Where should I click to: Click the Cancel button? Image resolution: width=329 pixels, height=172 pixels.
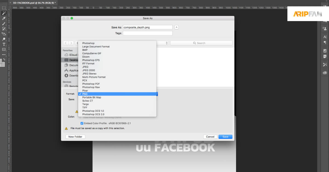point(210,137)
